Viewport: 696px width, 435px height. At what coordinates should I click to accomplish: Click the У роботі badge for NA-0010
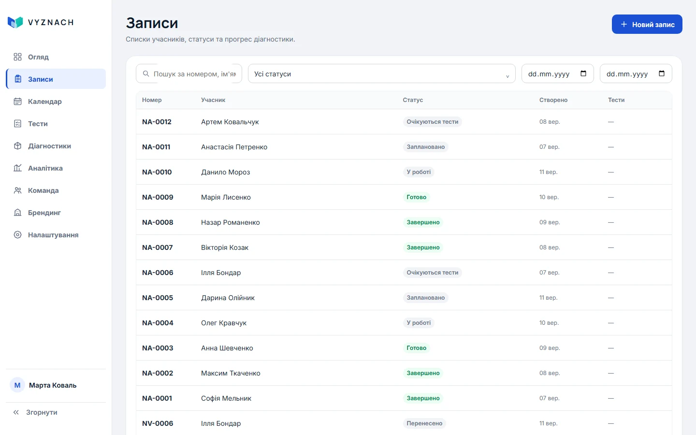click(x=419, y=172)
